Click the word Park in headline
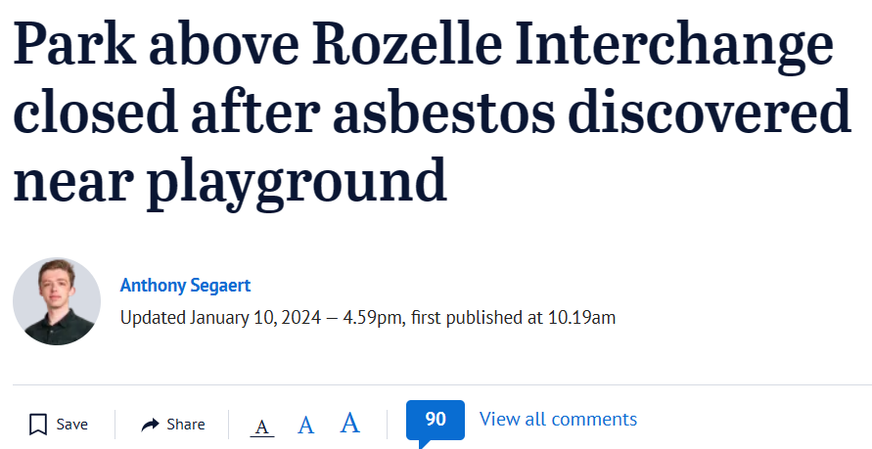This screenshot has height=449, width=872. pos(74,43)
